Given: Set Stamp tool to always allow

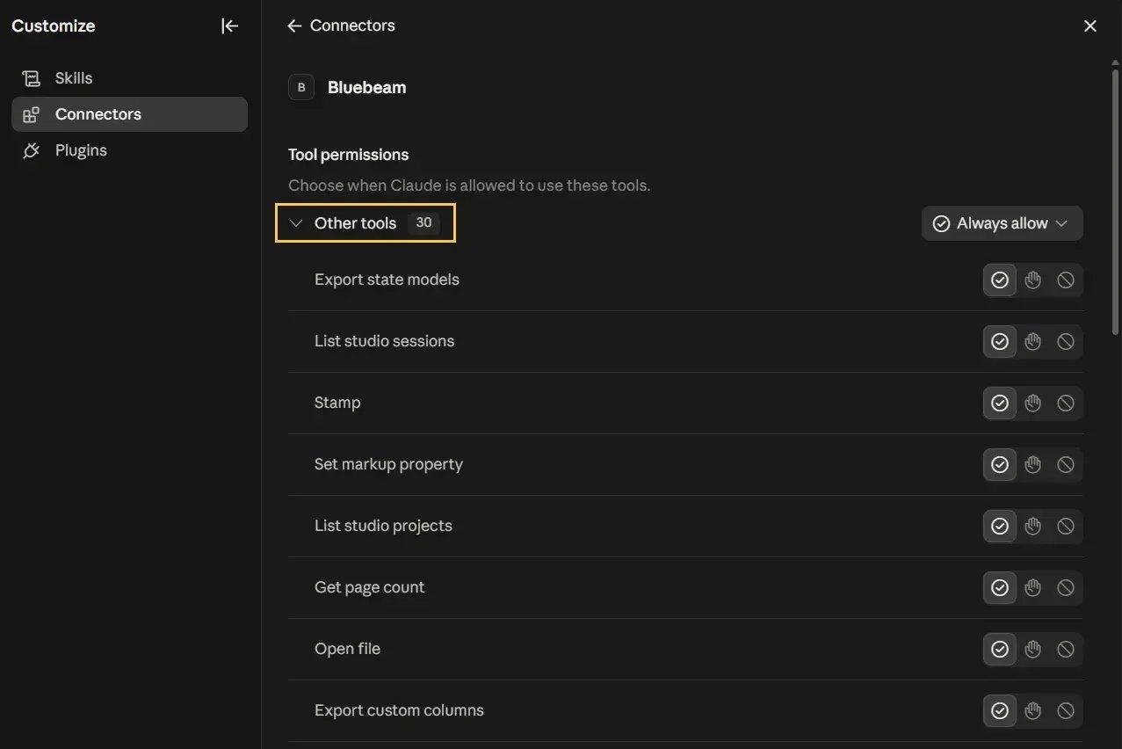Looking at the screenshot, I should 1000,404.
